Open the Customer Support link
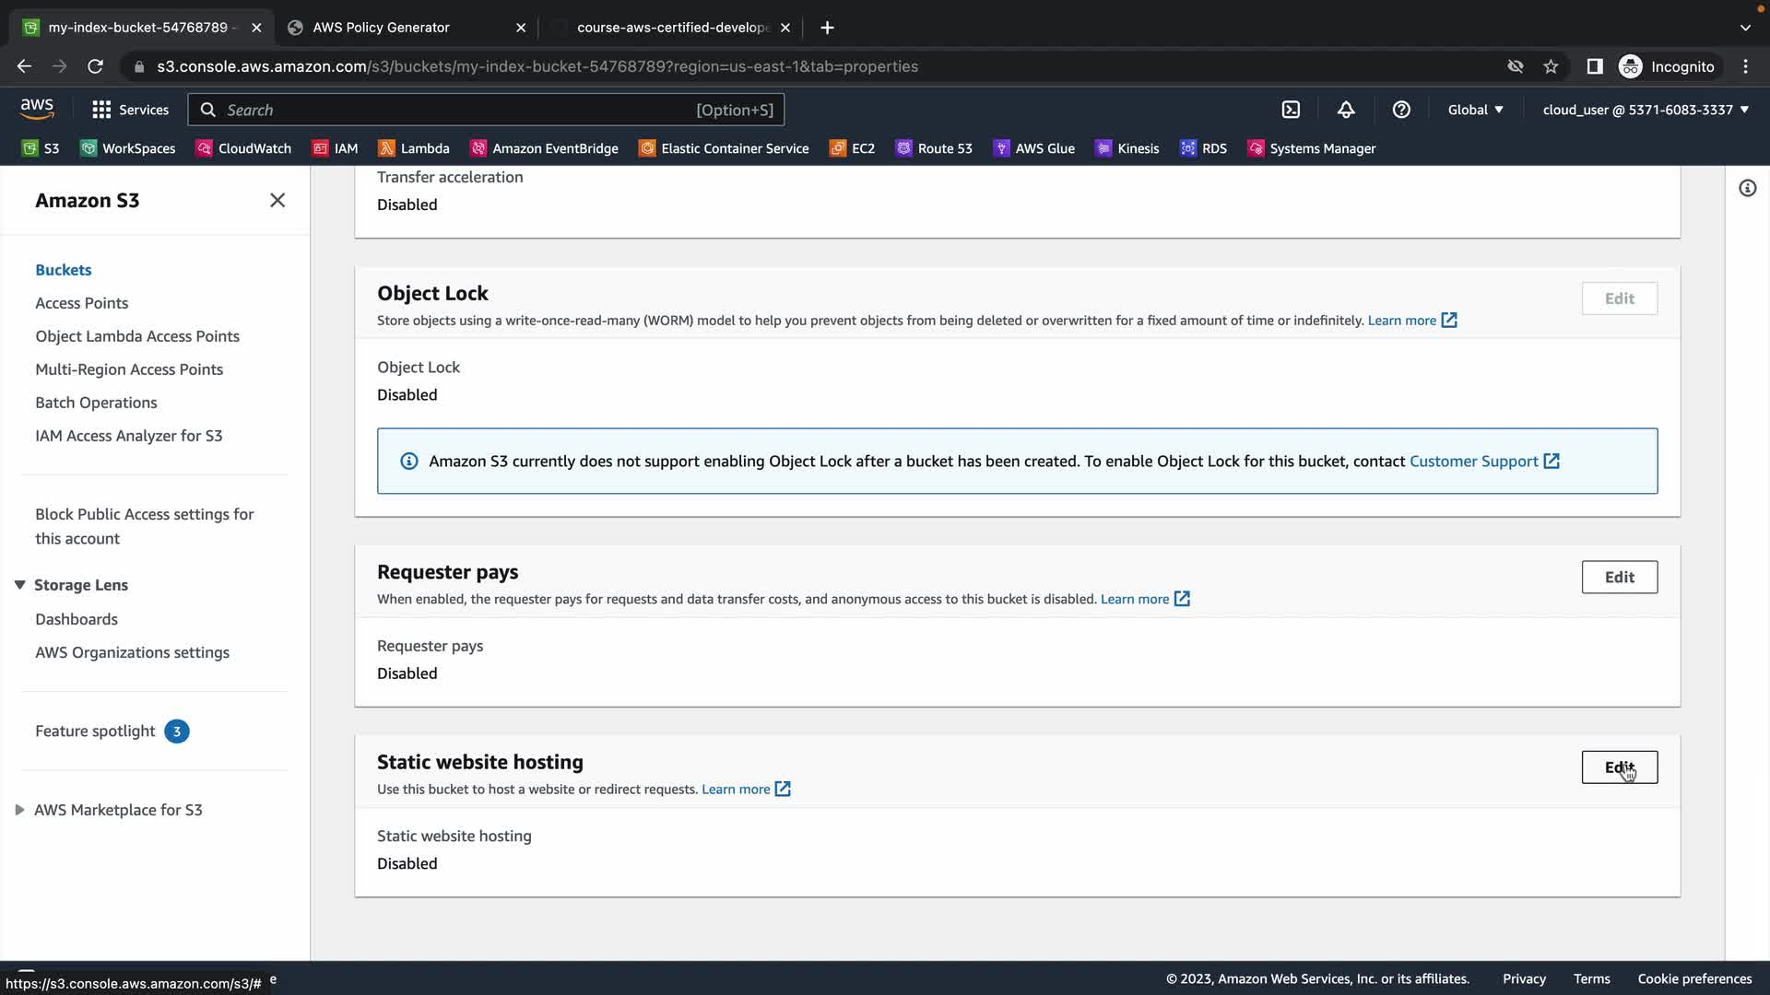 coord(1473,461)
